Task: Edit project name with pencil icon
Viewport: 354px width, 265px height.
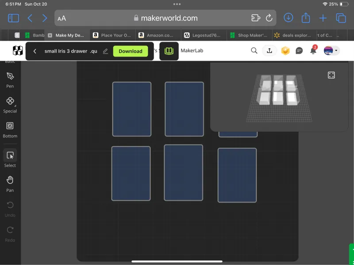Action: [x=105, y=51]
